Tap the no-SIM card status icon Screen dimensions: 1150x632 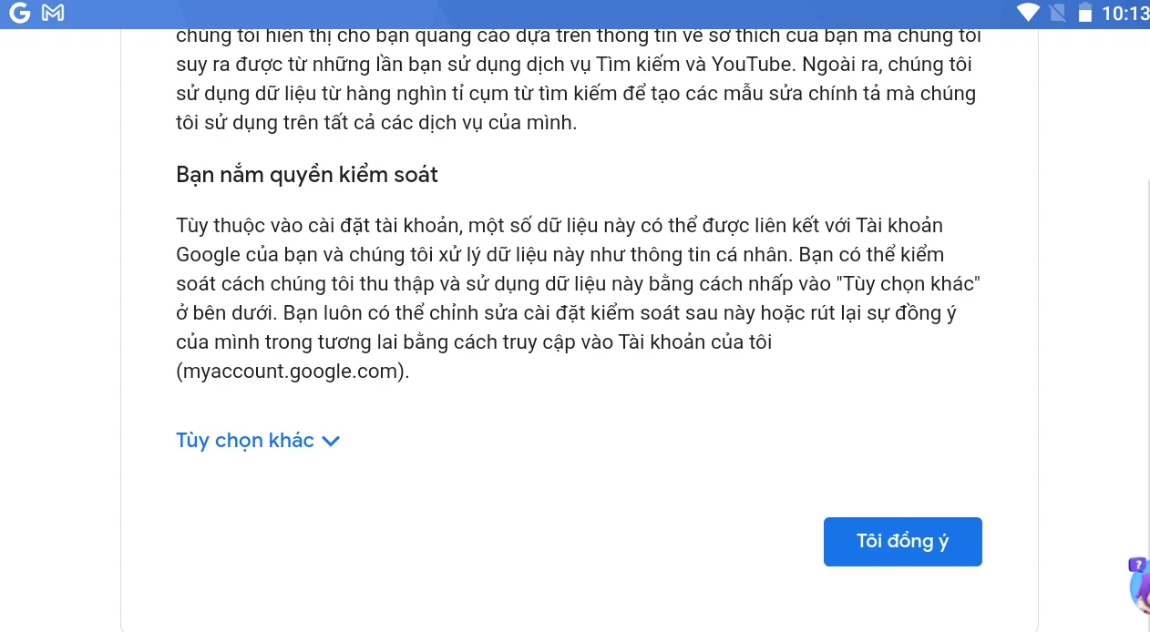(x=1057, y=14)
